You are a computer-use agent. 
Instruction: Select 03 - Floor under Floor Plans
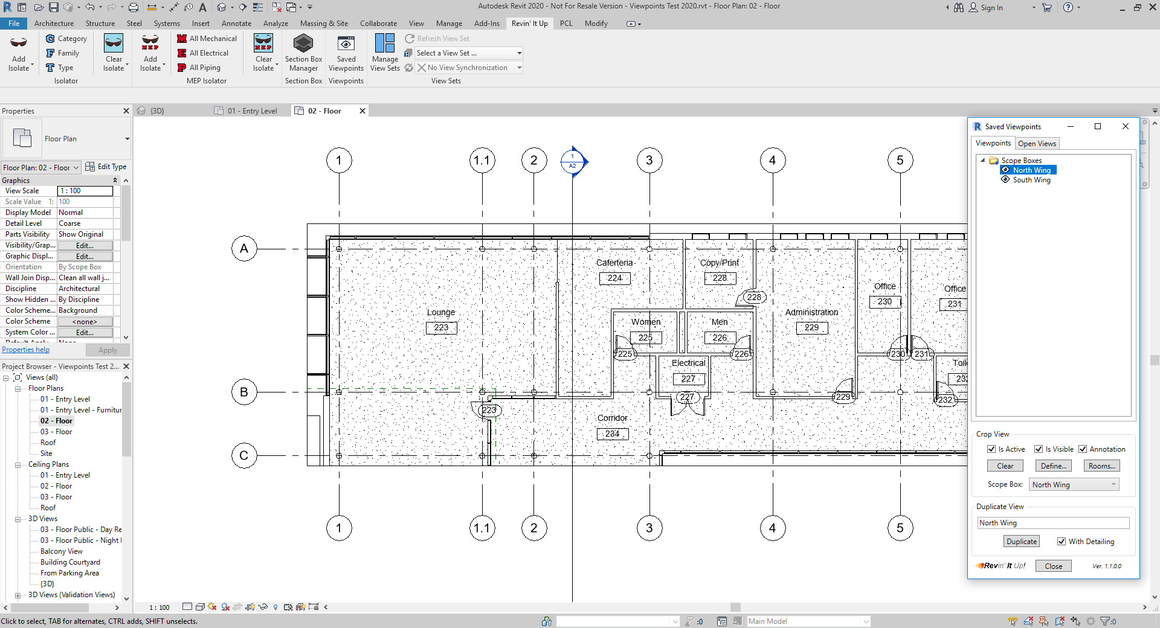(x=56, y=432)
